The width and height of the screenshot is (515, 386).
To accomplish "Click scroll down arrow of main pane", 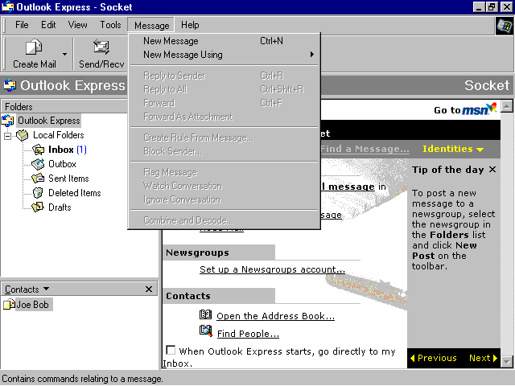I will pos(507,362).
